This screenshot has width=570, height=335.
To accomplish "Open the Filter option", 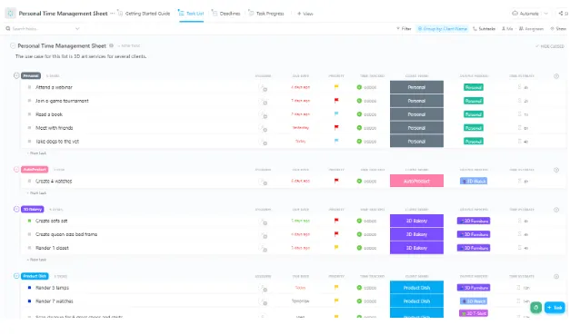I will (404, 29).
